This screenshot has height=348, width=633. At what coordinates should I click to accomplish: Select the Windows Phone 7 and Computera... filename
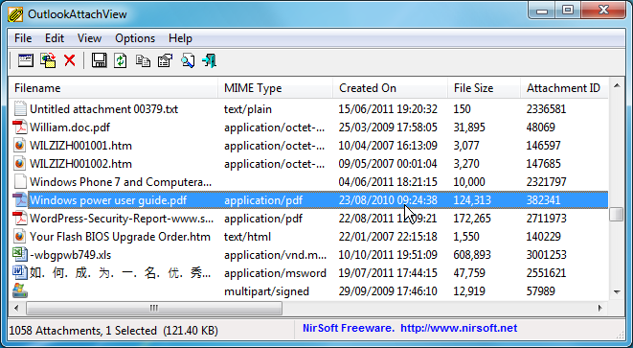tap(121, 182)
